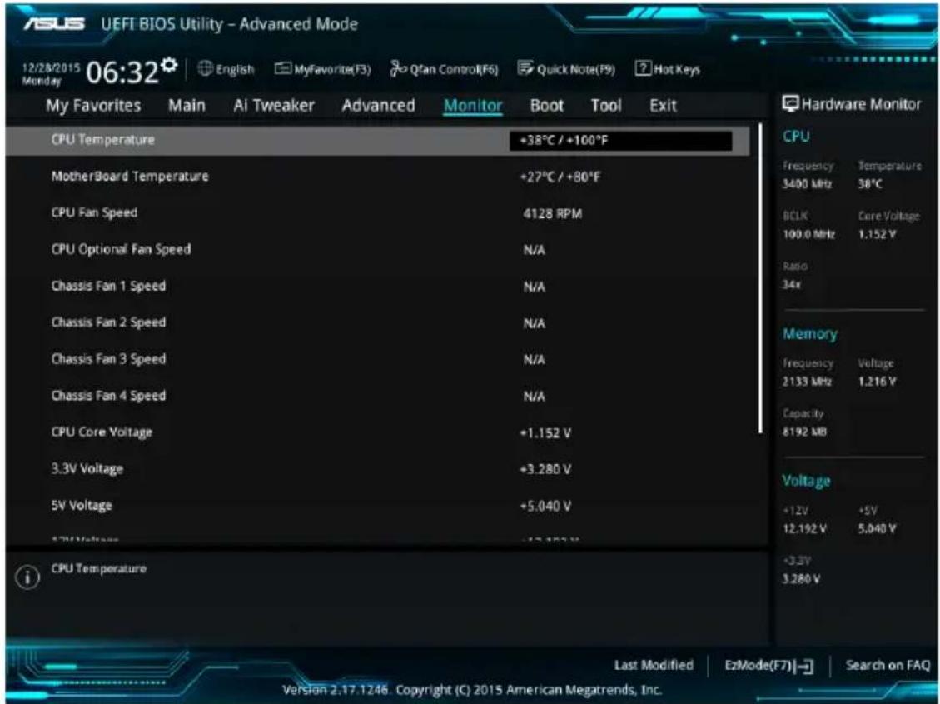Switch to My Favorites tab
Screen dimensions: 940x704
pyautogui.click(x=93, y=106)
